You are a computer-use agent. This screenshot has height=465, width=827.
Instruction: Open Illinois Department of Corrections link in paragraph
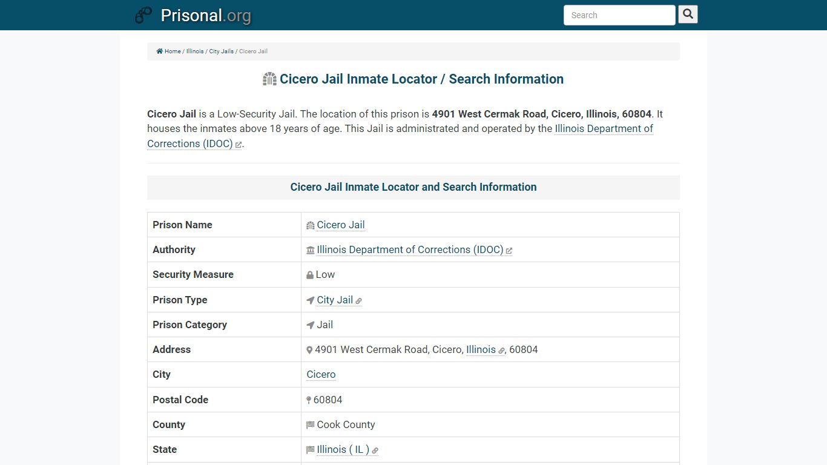point(400,136)
